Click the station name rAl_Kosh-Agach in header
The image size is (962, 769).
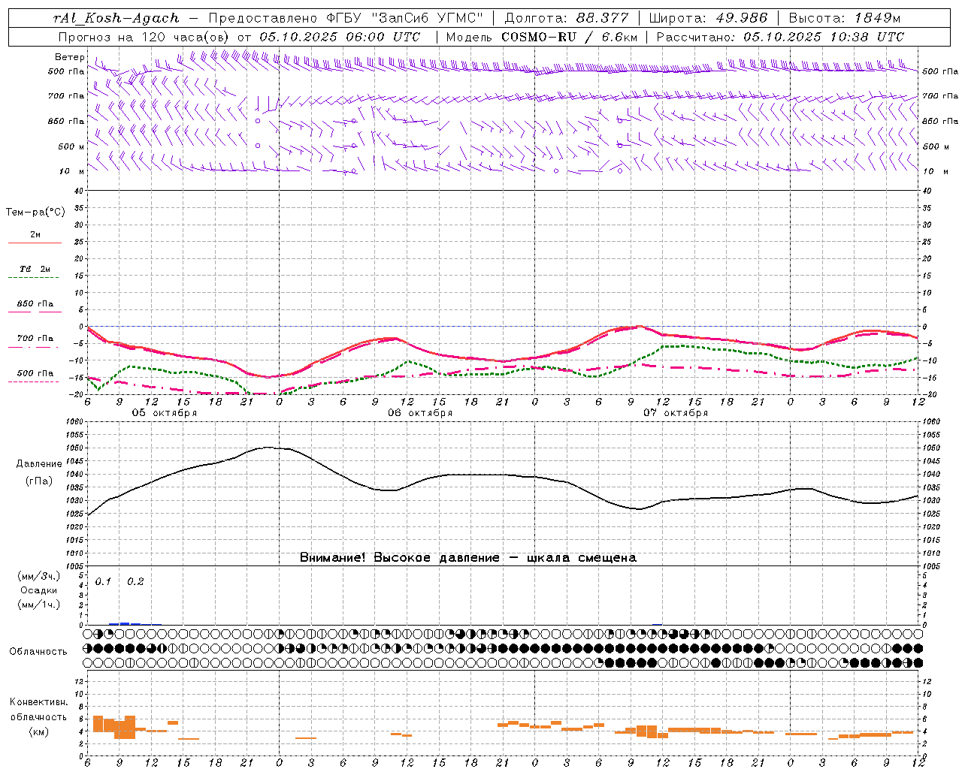tap(116, 18)
